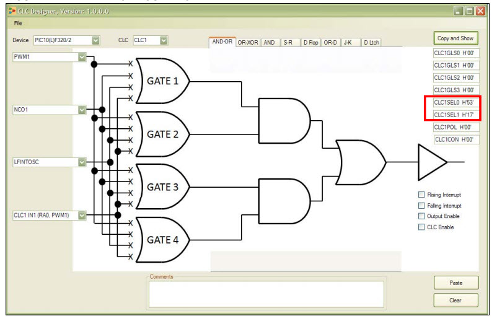Click the CLC Designer app icon in title bar
The image size is (497, 329).
12,11
